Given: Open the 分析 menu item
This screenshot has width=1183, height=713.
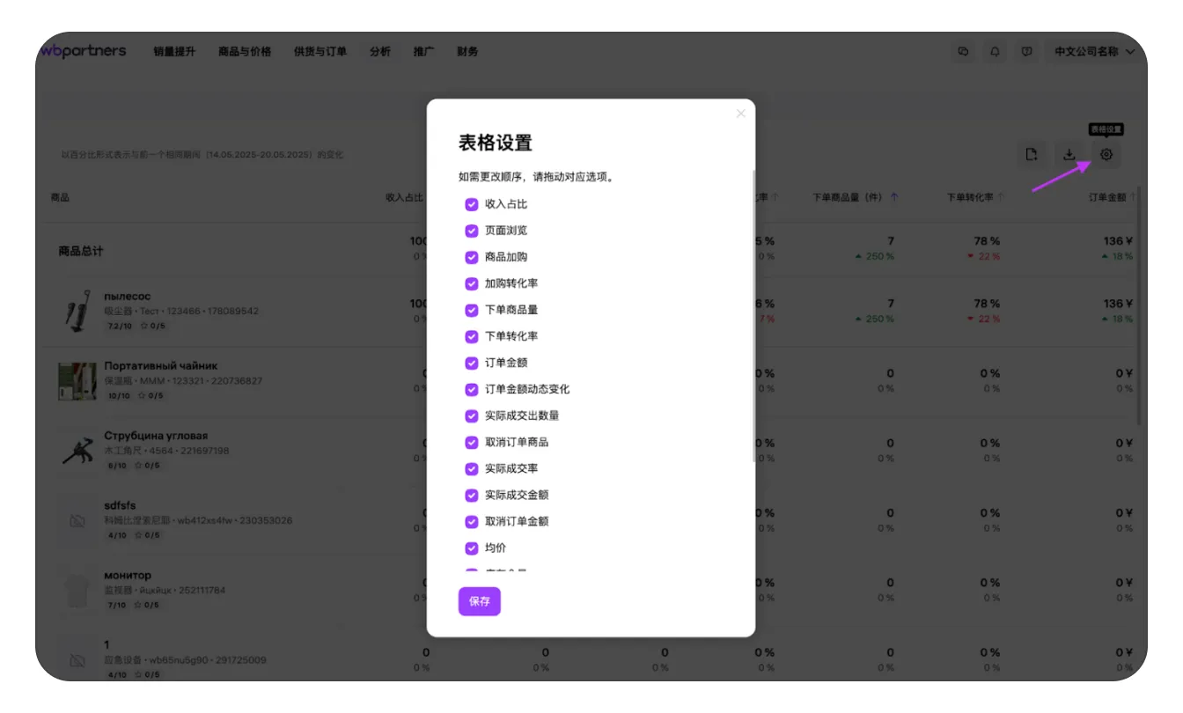Looking at the screenshot, I should point(380,51).
